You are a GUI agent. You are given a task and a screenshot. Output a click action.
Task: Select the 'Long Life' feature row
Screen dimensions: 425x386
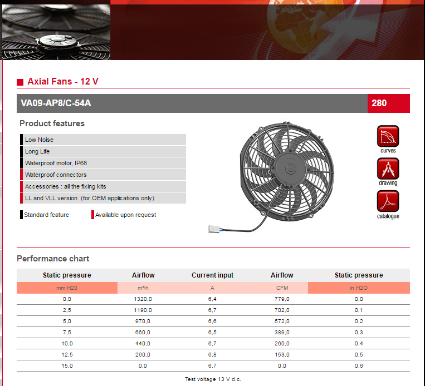103,151
